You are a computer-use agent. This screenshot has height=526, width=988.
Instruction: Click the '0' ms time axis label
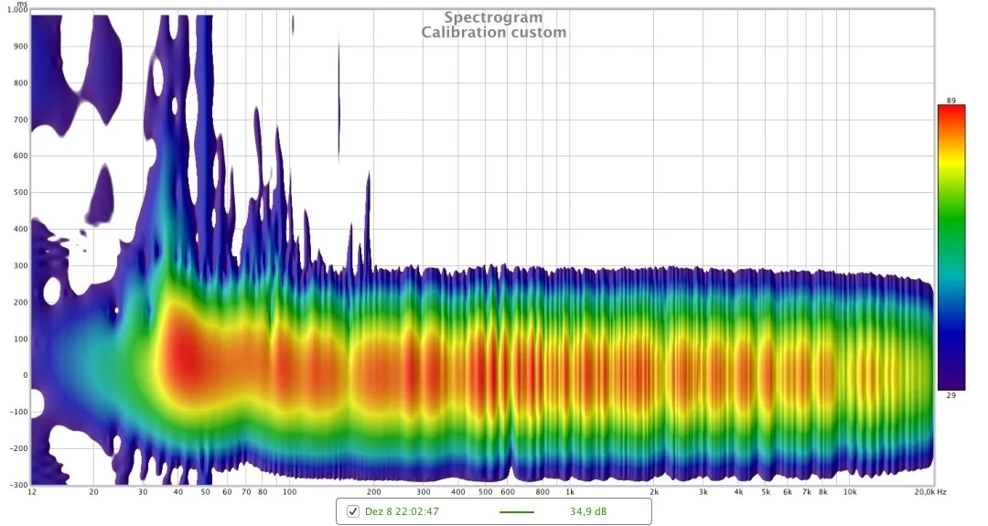click(26, 375)
